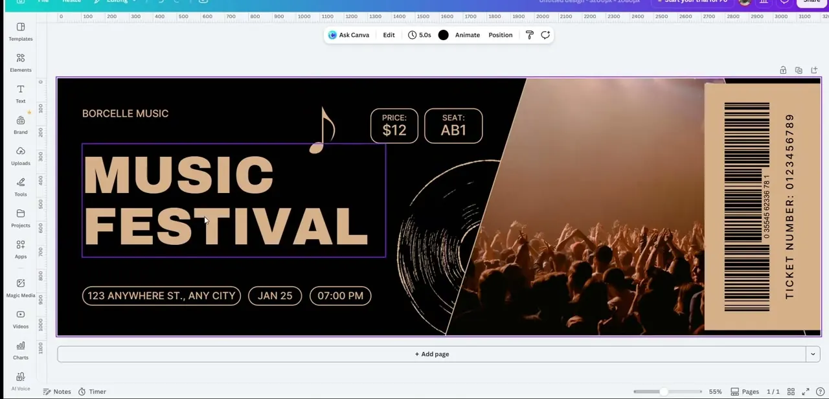Open the Magic Media panel
The width and height of the screenshot is (829, 399).
coord(21,288)
